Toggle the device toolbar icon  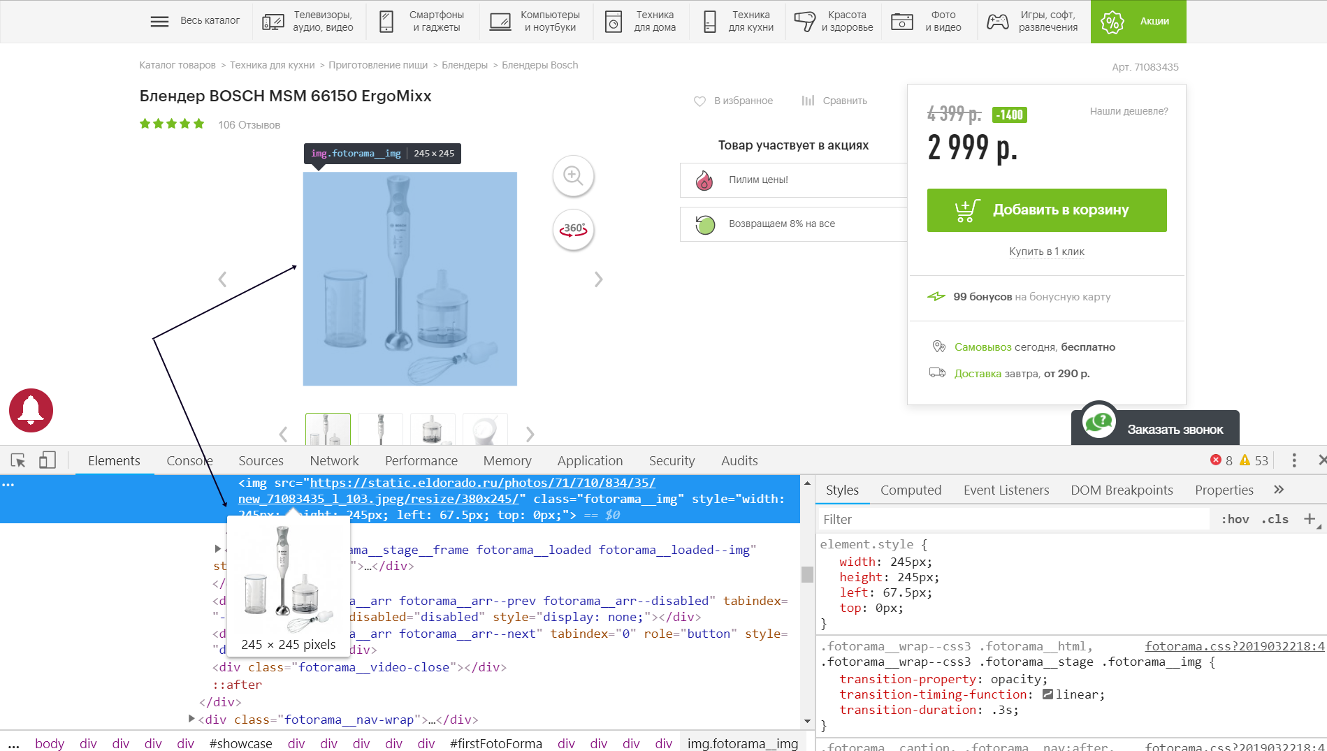(47, 460)
